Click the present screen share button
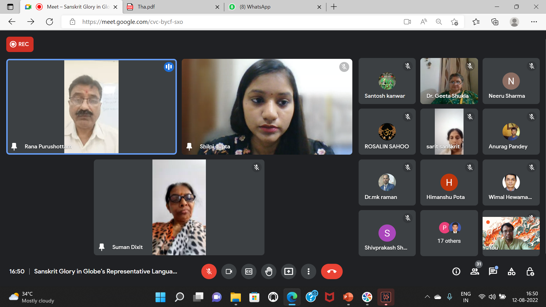The width and height of the screenshot is (546, 307). pos(288,271)
